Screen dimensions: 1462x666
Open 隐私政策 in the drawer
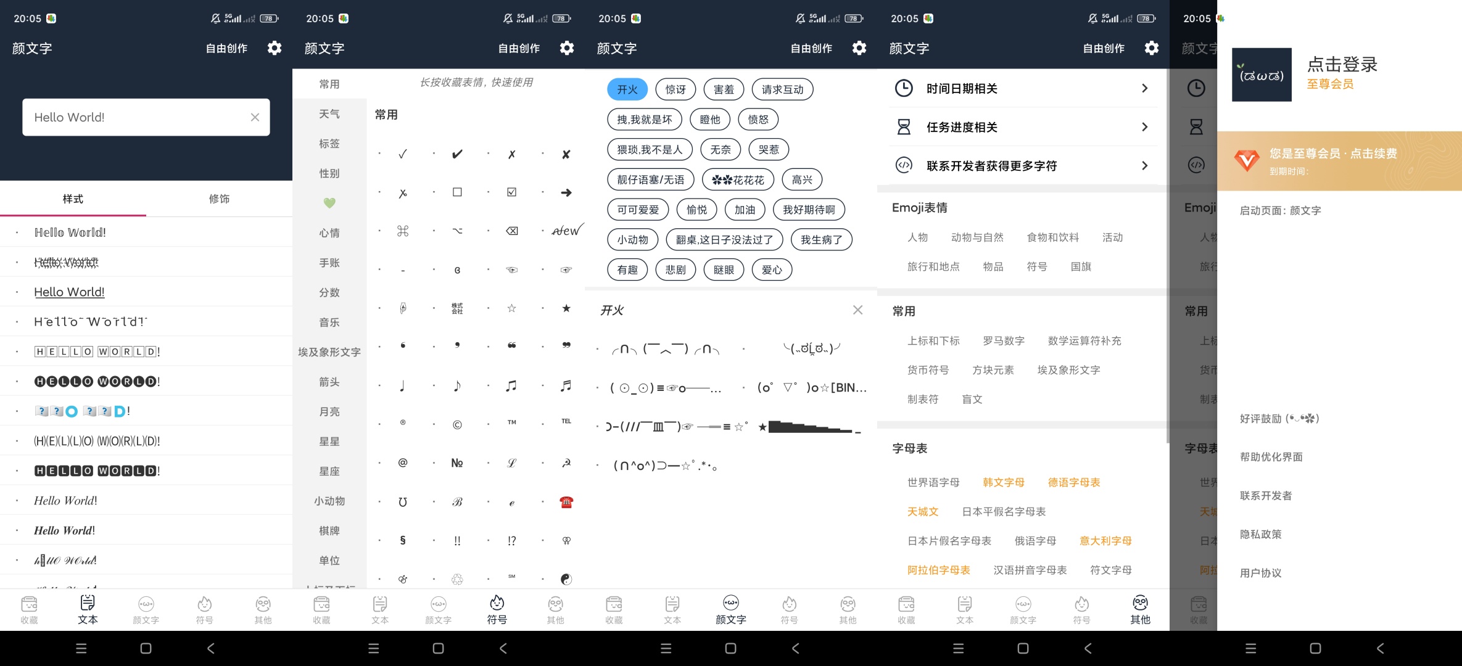1261,534
